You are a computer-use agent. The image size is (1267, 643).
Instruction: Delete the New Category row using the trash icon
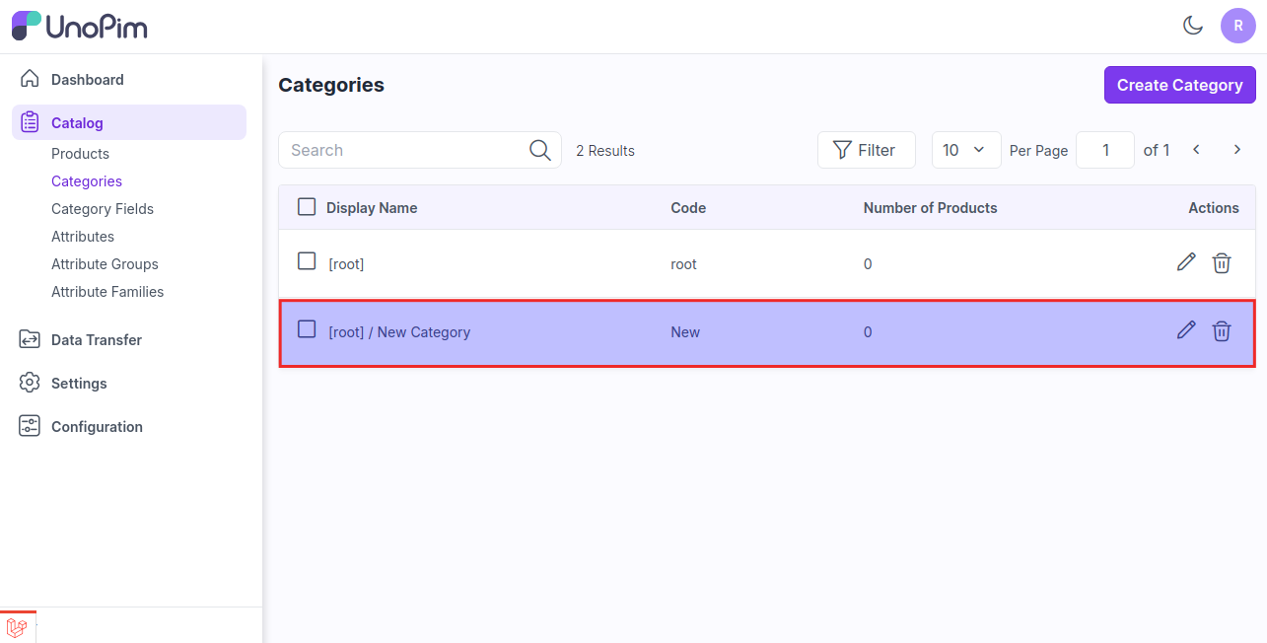[1222, 330]
